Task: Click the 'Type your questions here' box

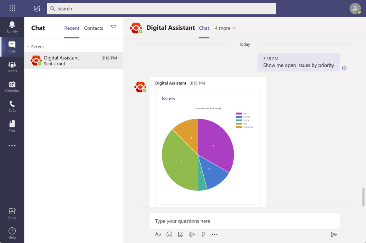Action: point(244,221)
